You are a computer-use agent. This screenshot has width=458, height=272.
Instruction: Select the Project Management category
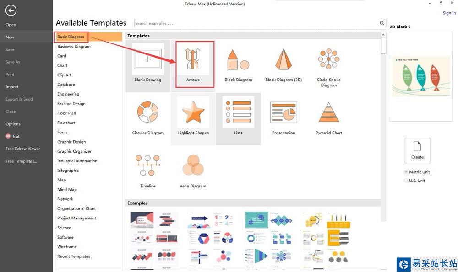click(76, 218)
